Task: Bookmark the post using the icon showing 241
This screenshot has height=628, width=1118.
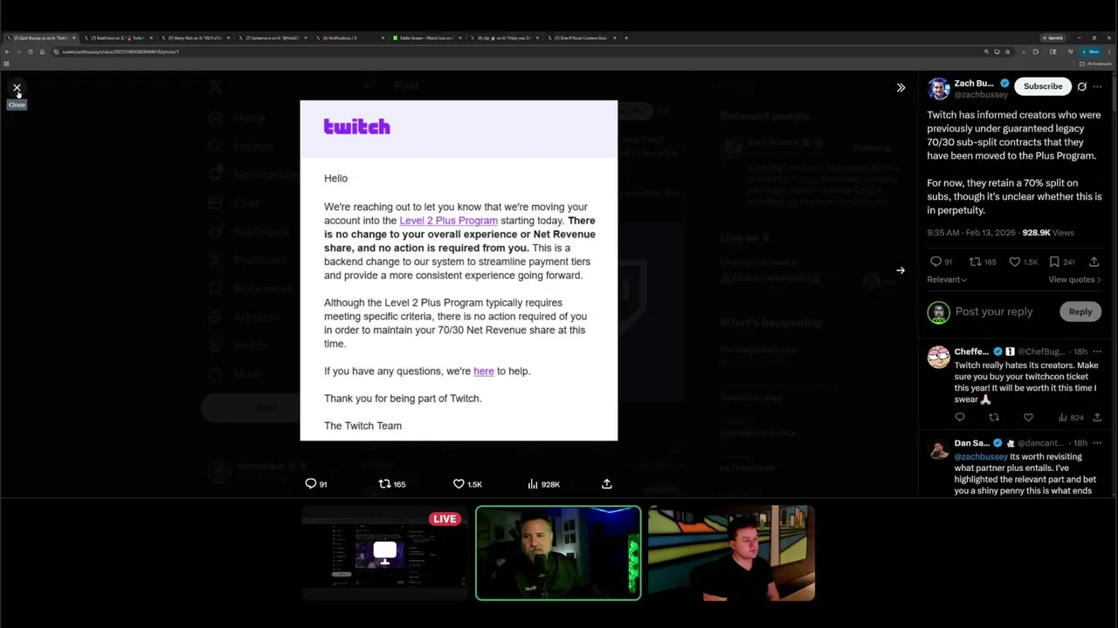Action: point(1054,262)
